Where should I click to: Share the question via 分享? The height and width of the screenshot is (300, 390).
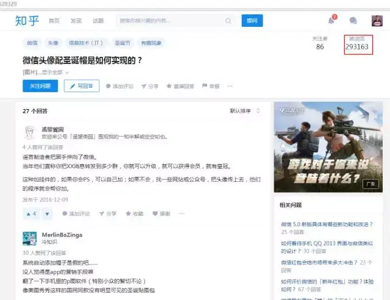tap(150, 86)
